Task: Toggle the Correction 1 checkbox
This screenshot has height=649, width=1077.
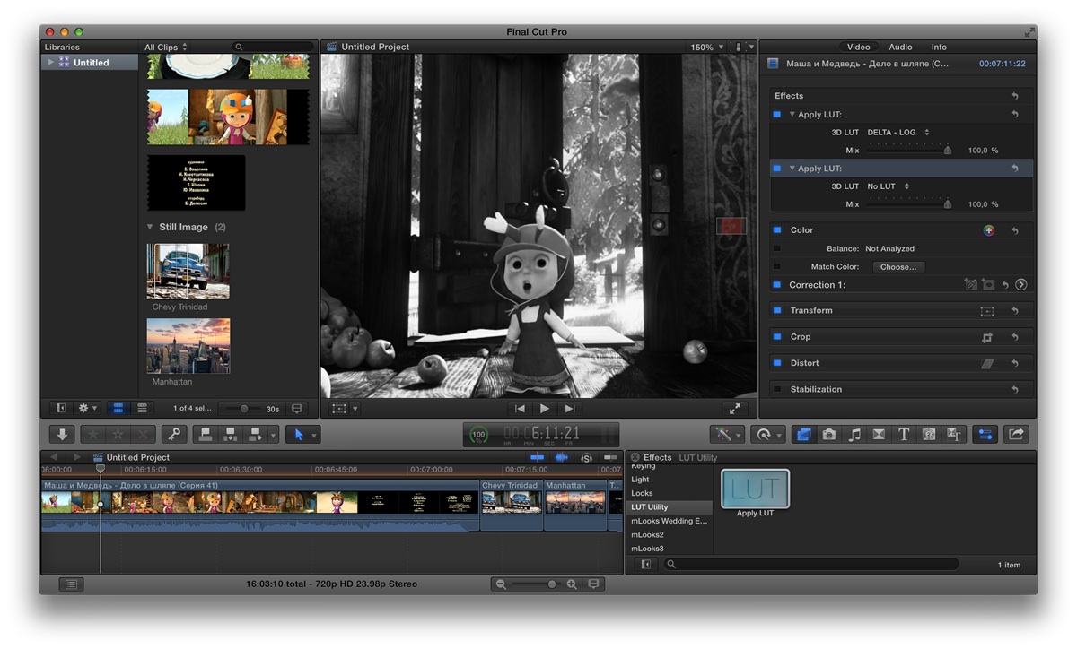Action: (777, 285)
